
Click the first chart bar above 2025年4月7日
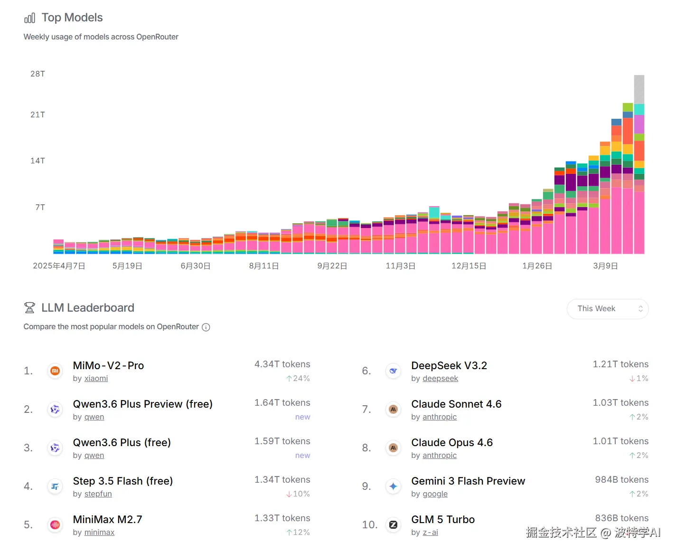click(58, 247)
